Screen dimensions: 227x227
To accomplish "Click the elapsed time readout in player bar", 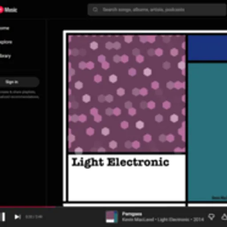I will (x=34, y=217).
